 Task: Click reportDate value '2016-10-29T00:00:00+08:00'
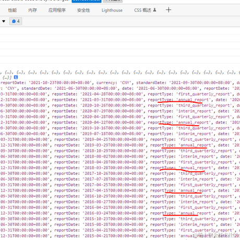(x=114, y=196)
